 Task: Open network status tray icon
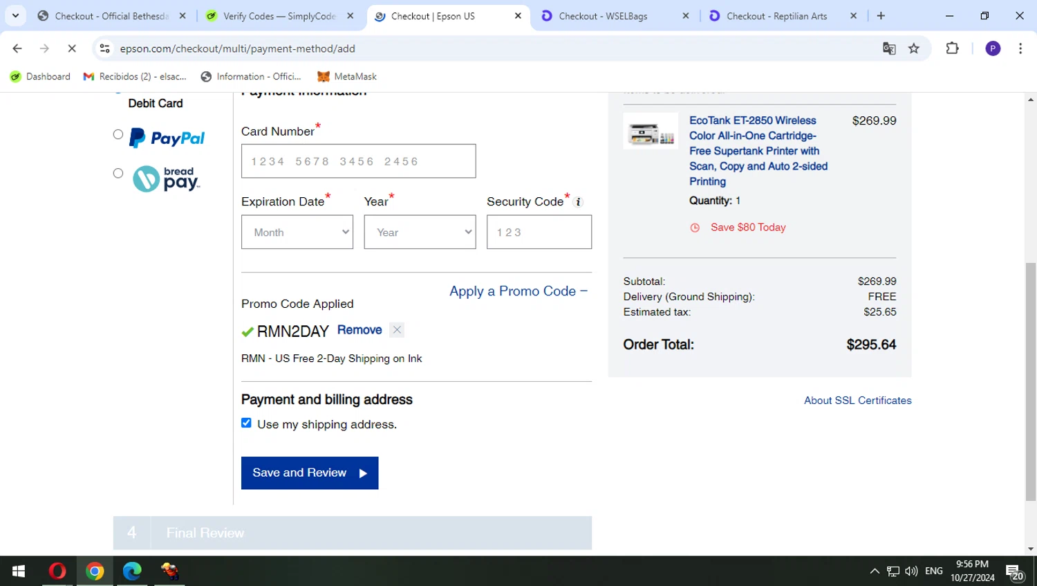tap(893, 571)
